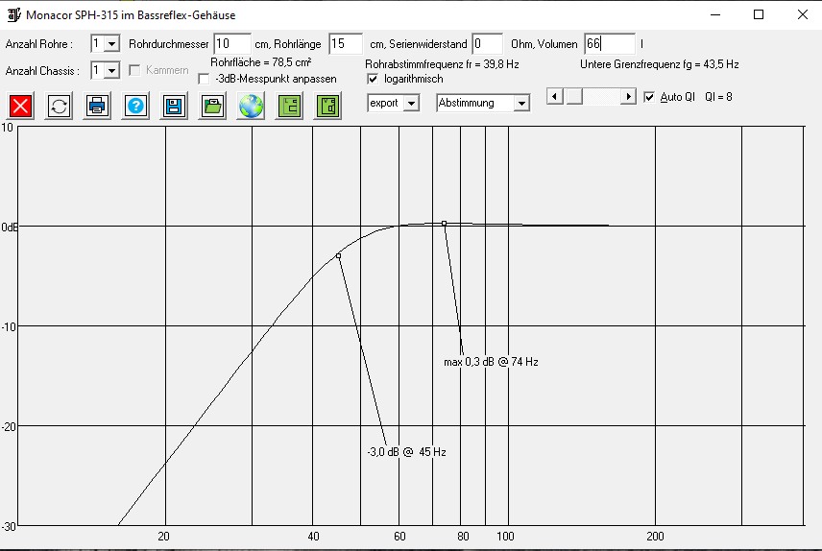Click the refresh arrows icon
Screen dimensions: 822x551
point(60,106)
